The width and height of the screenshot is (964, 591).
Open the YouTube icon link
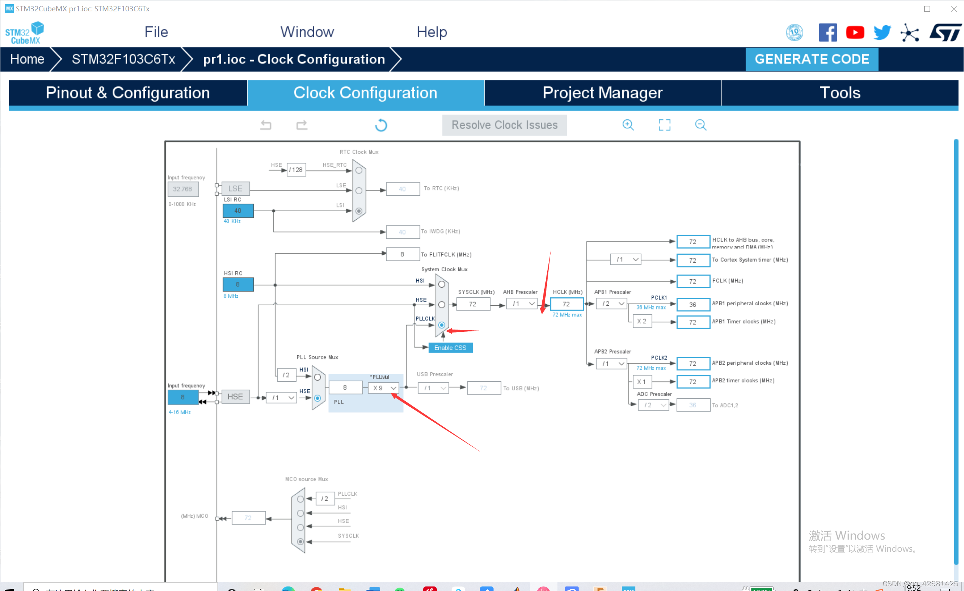tap(855, 32)
